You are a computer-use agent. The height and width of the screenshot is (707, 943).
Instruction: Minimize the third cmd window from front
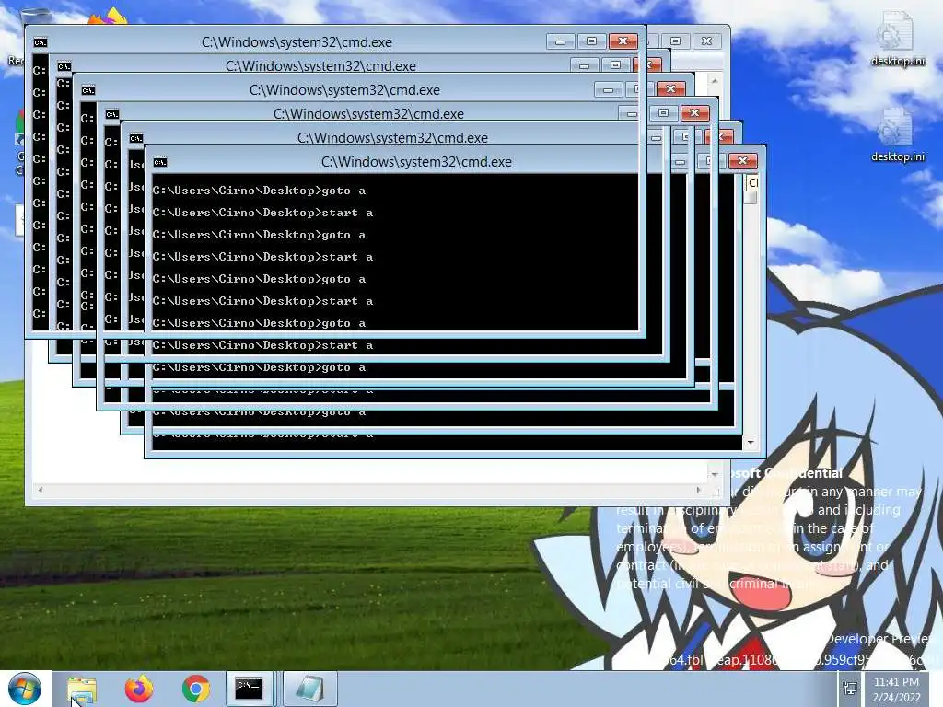pos(609,89)
